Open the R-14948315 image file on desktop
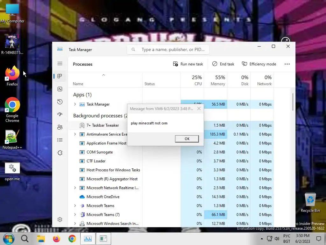Image resolution: width=326 pixels, height=245 pixels. coord(12,44)
